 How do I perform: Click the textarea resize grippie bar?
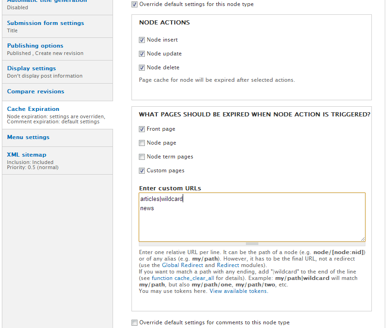coord(252,243)
